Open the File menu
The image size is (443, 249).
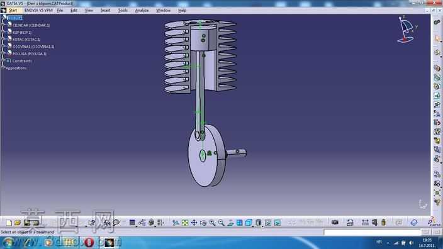[x=60, y=11]
